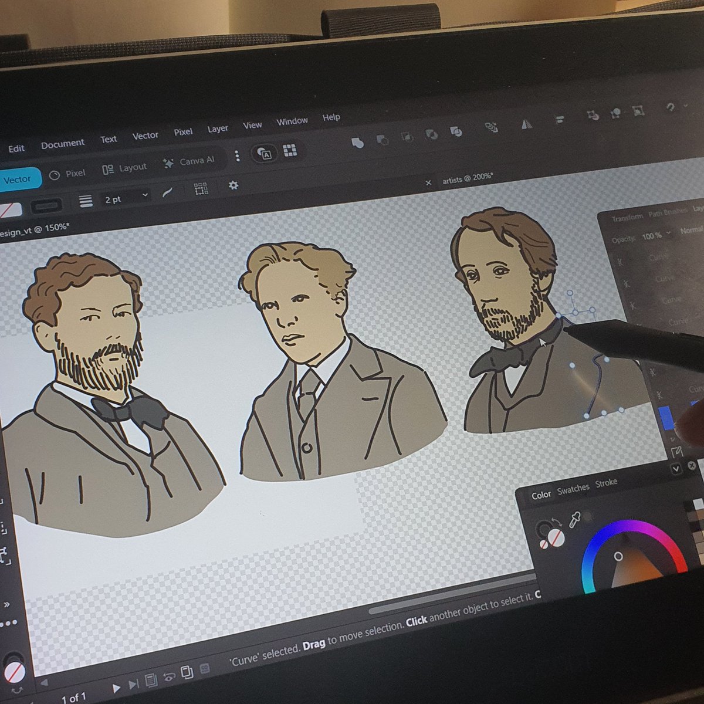Click the Alignment options icon
The width and height of the screenshot is (704, 704).
(560, 119)
